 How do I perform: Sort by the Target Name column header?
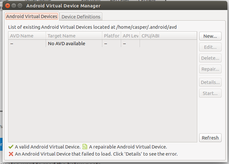point(74,36)
